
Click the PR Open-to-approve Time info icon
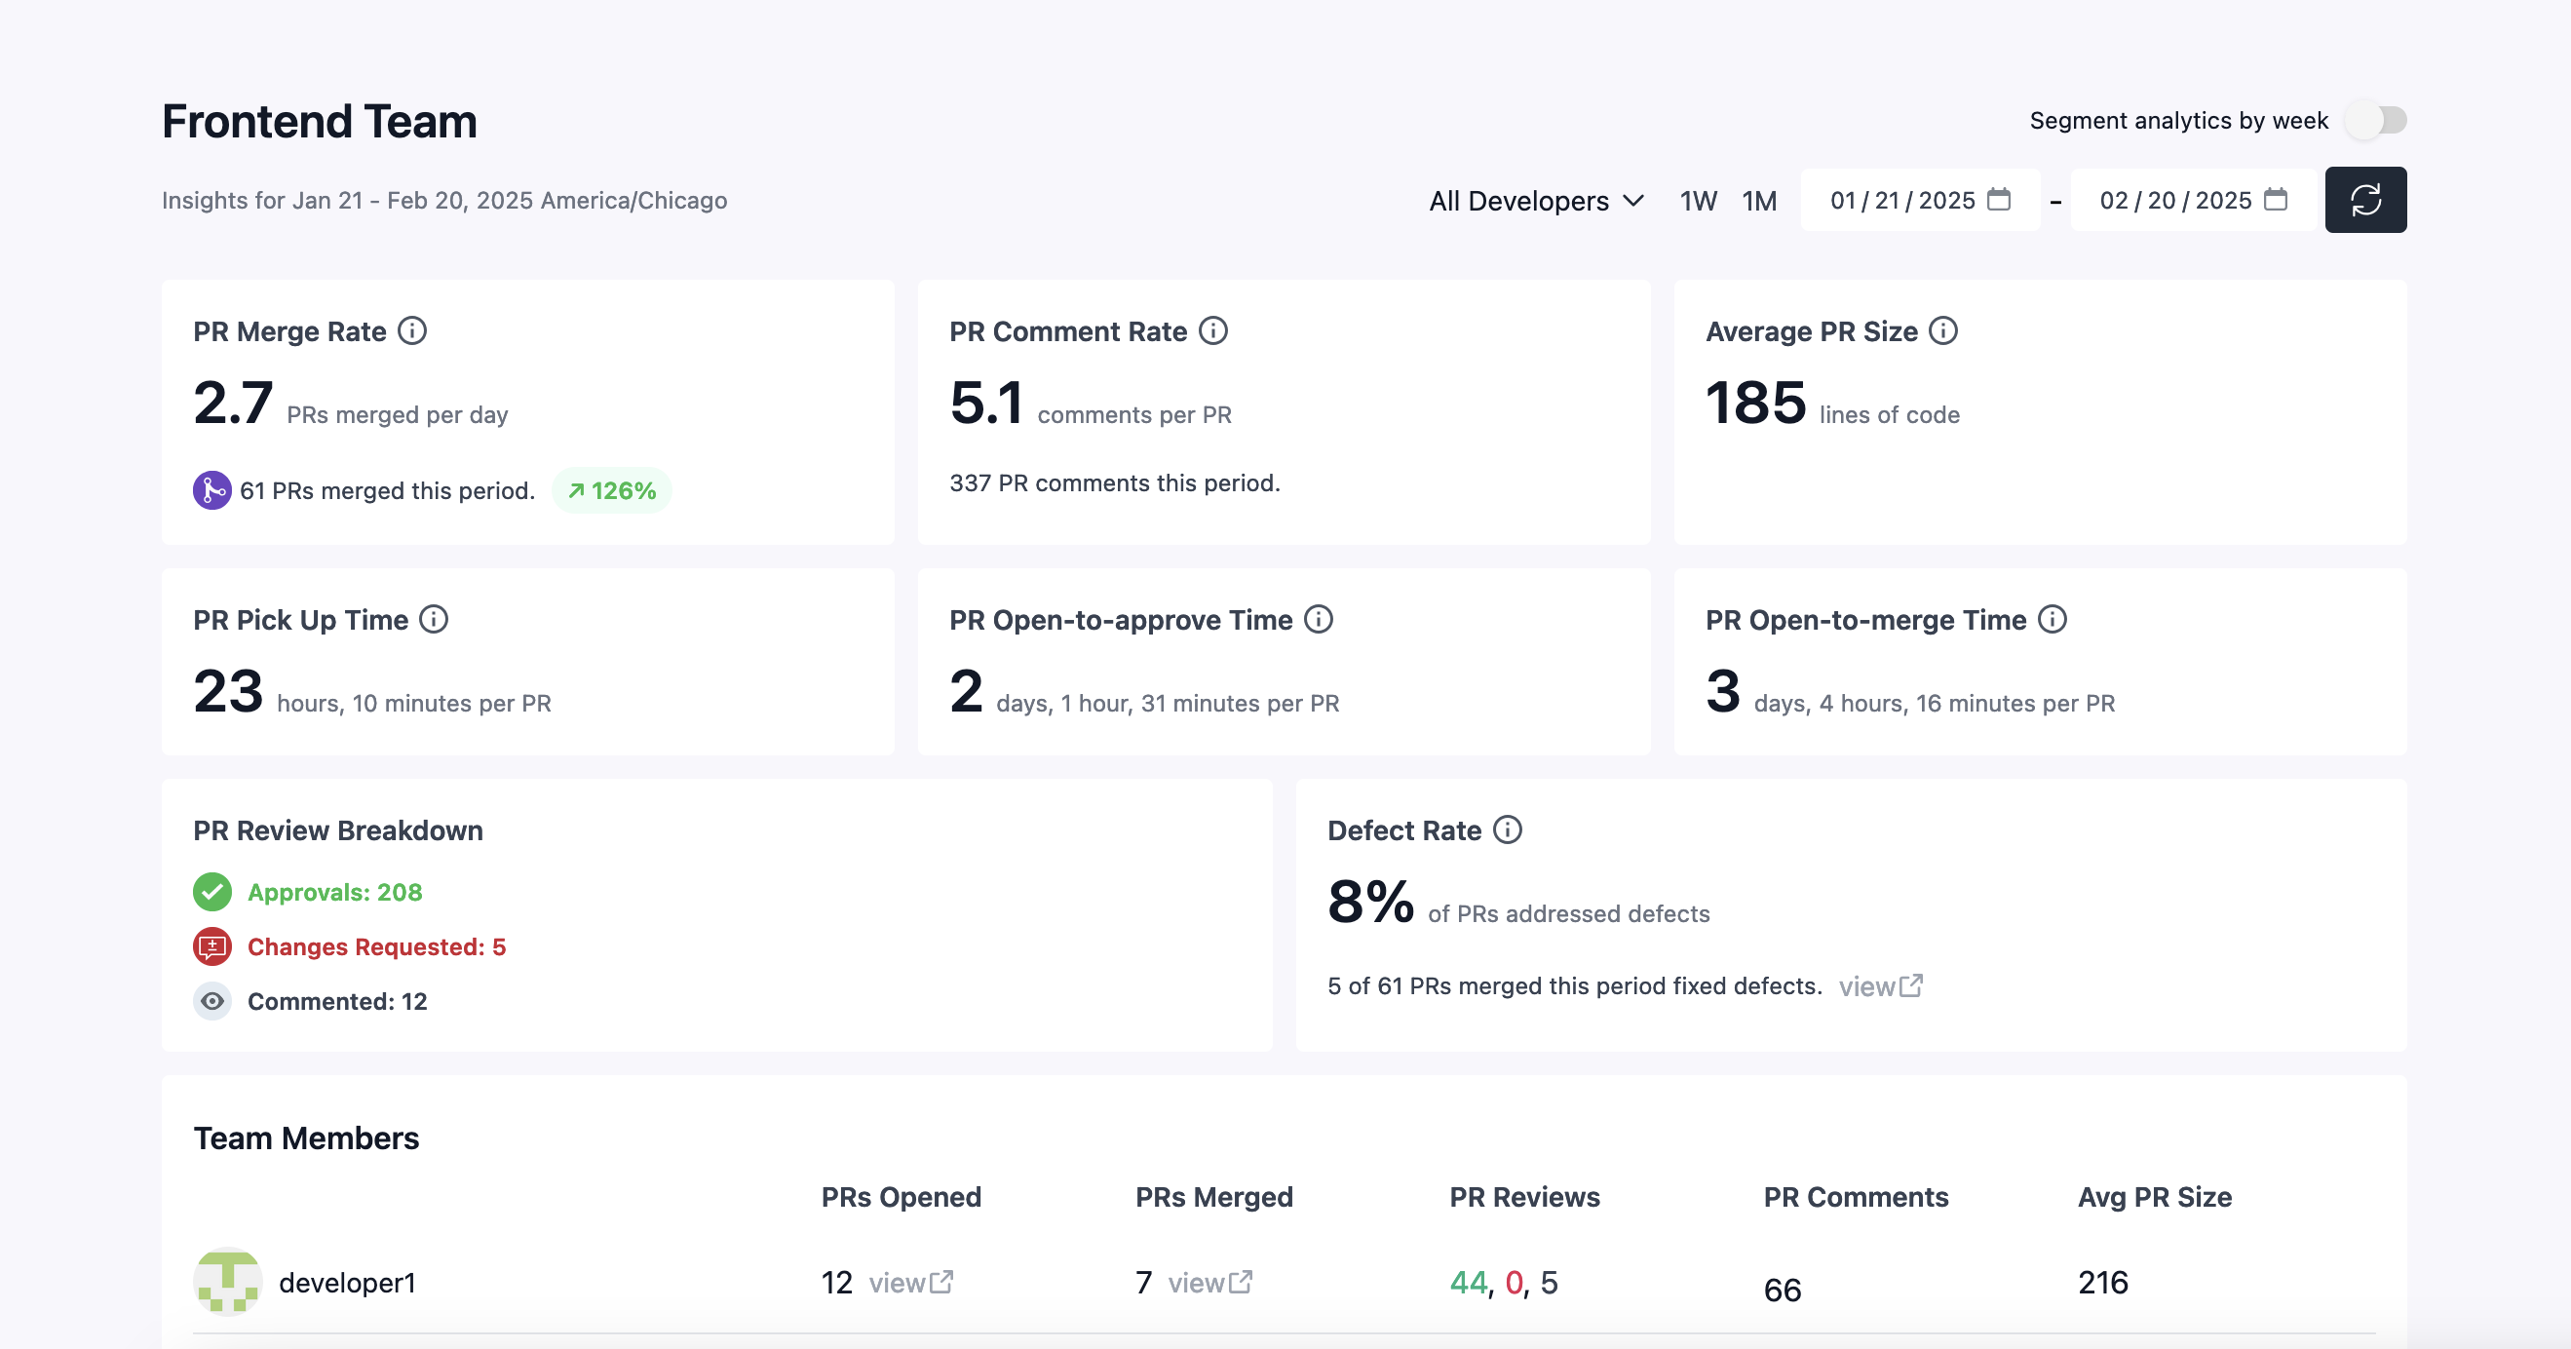pos(1319,619)
